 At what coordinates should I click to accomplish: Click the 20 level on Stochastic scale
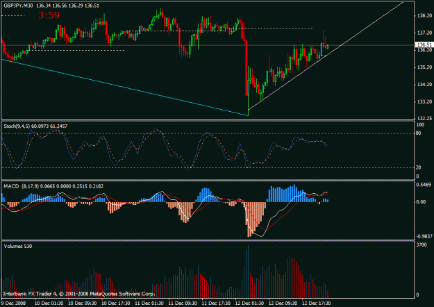click(419, 167)
